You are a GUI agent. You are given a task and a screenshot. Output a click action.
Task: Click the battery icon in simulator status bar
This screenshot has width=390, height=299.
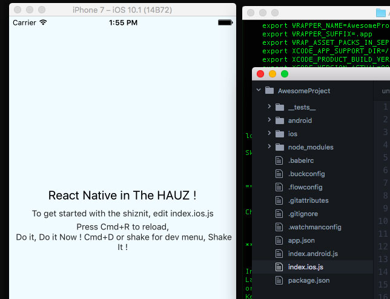[x=225, y=22]
